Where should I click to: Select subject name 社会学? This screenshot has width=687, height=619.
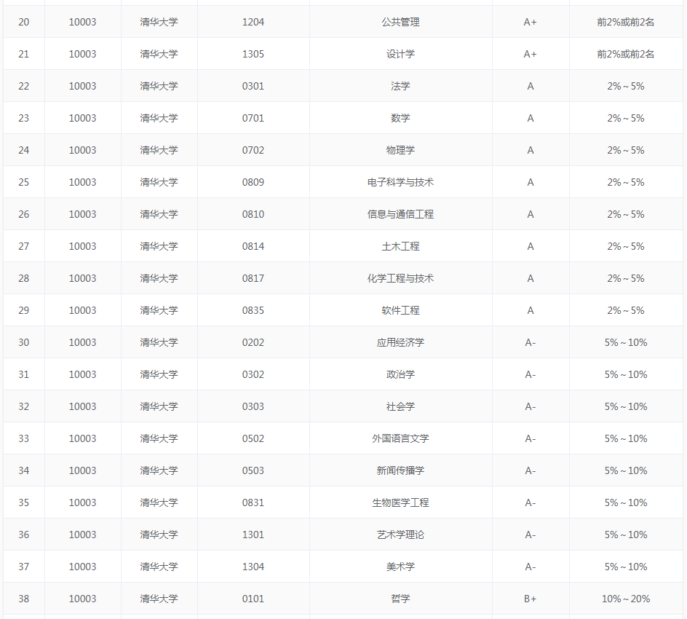(x=400, y=406)
